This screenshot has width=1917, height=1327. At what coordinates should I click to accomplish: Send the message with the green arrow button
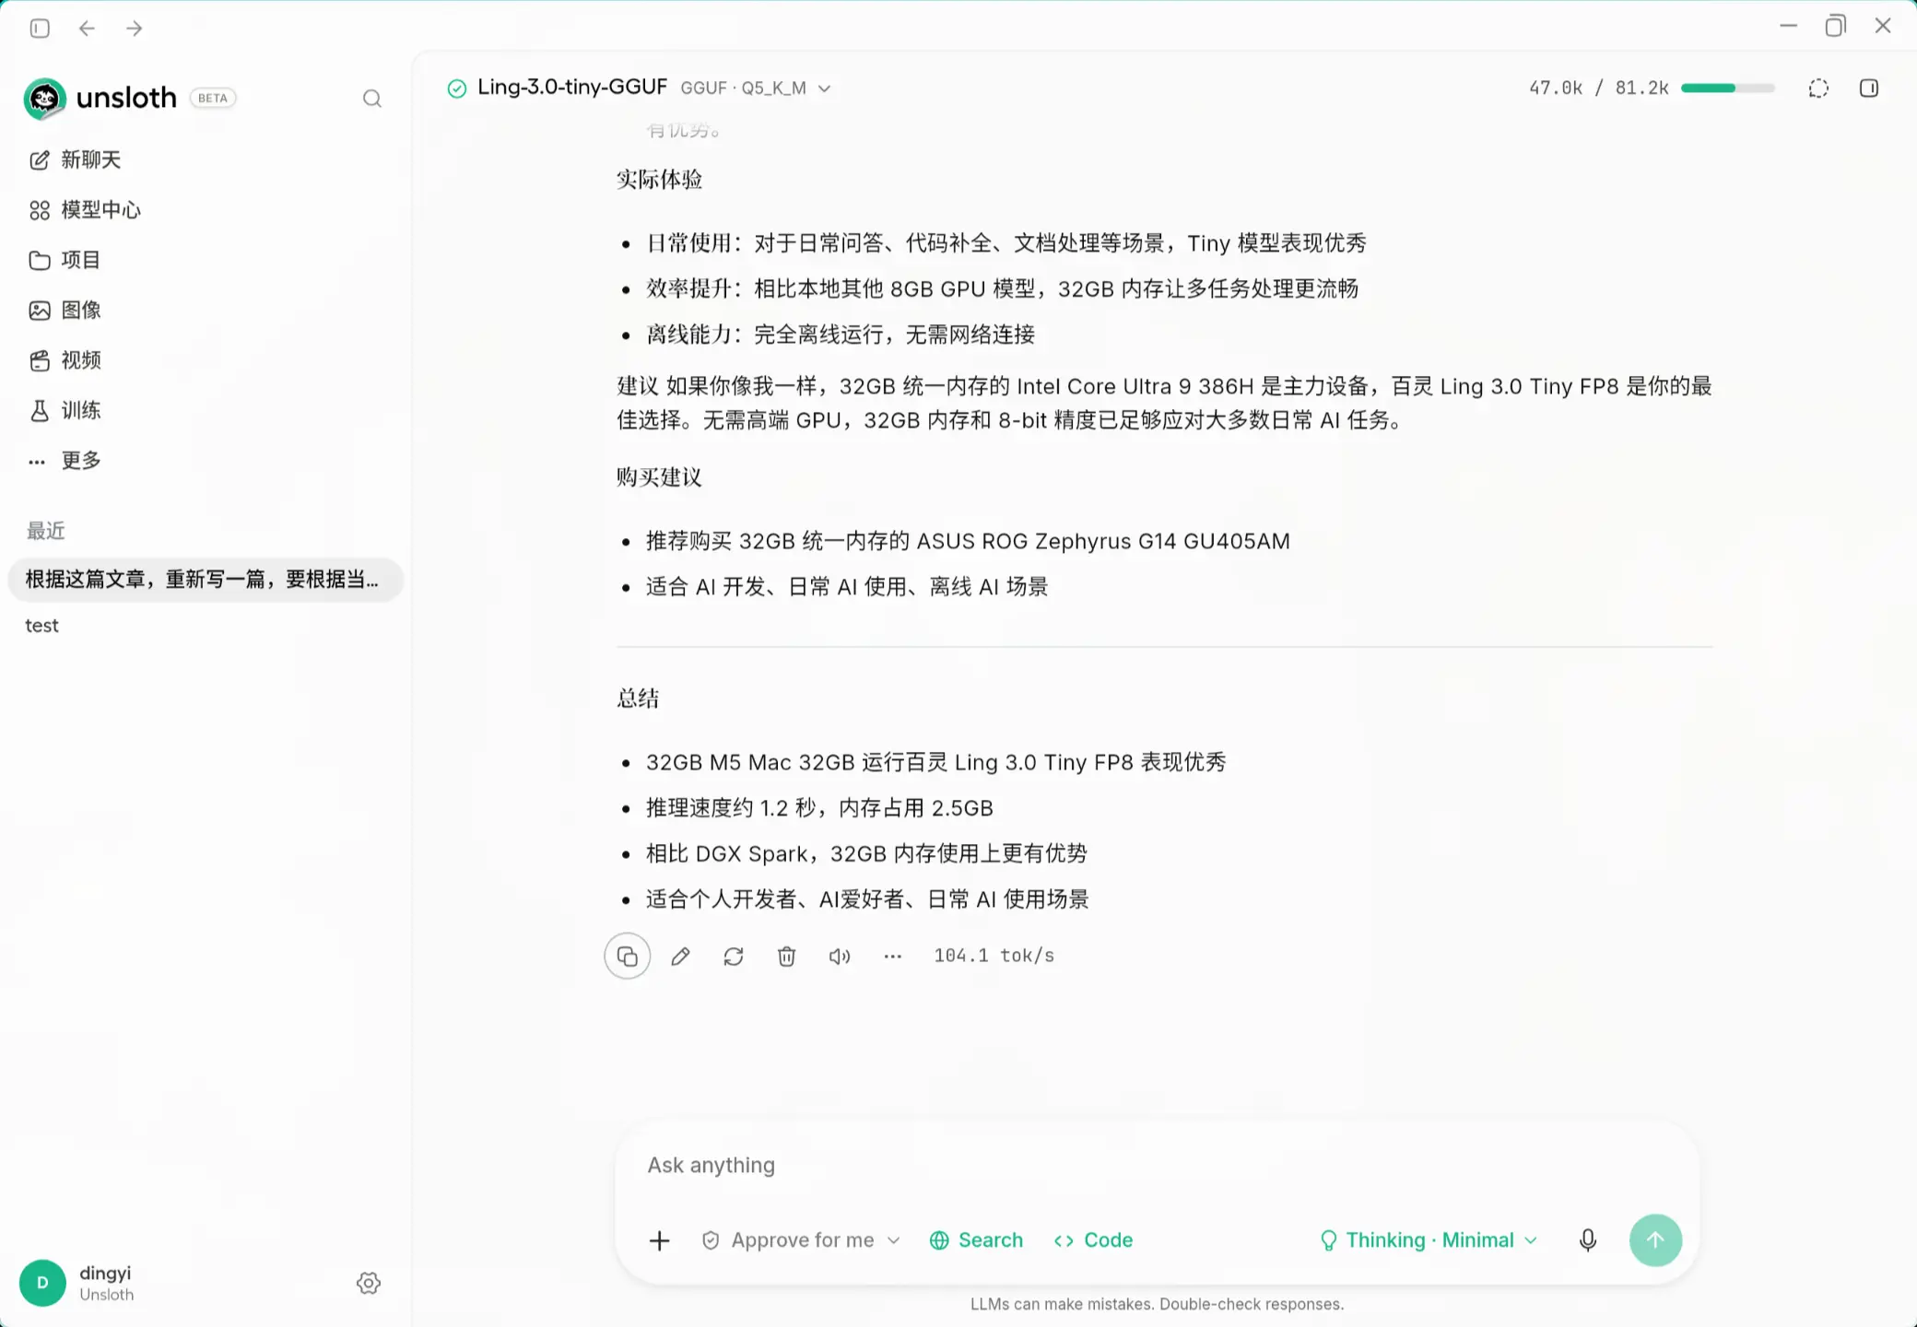[1656, 1240]
